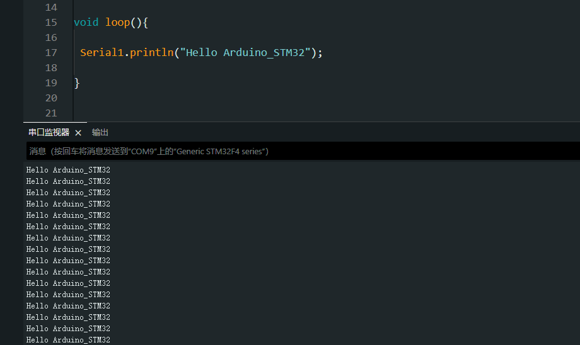The width and height of the screenshot is (580, 345).
Task: Click line number 19 in the gutter
Action: click(x=51, y=83)
